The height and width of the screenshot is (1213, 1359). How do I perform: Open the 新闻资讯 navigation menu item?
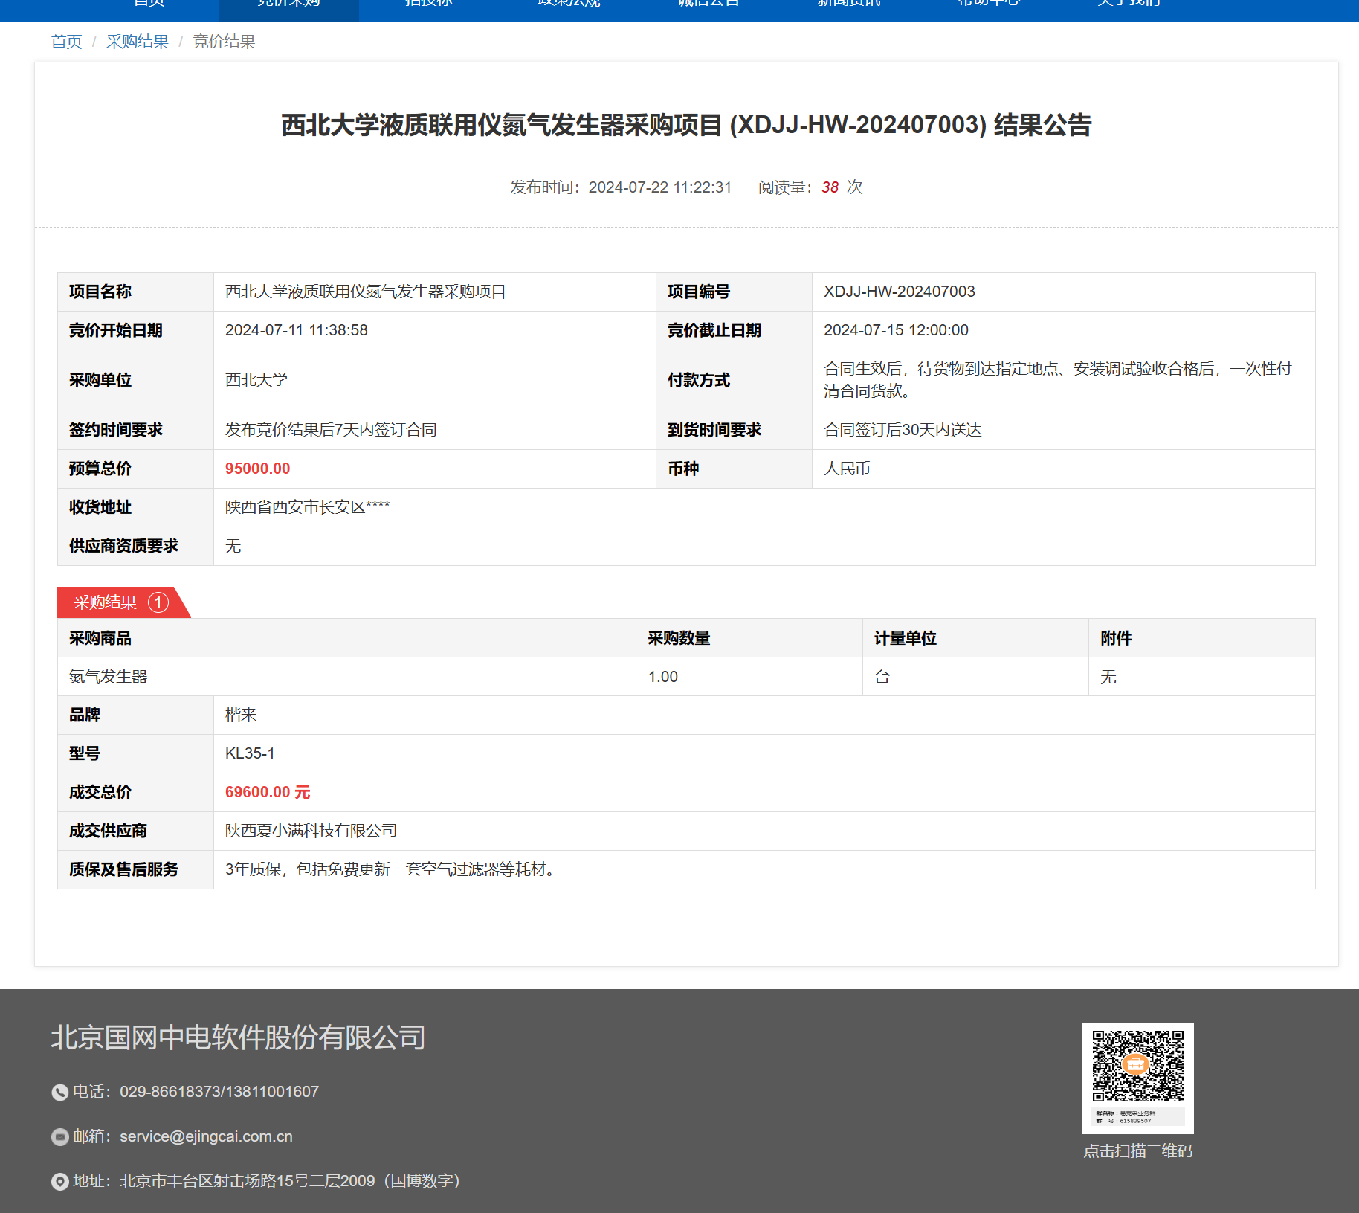848,4
